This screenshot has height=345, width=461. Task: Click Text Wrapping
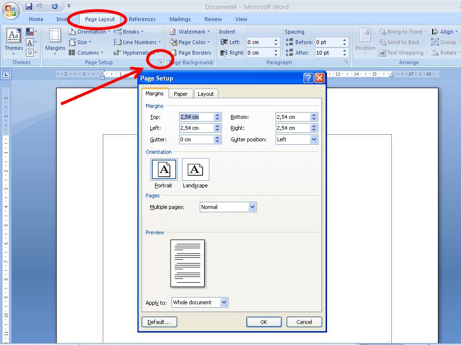coord(403,53)
